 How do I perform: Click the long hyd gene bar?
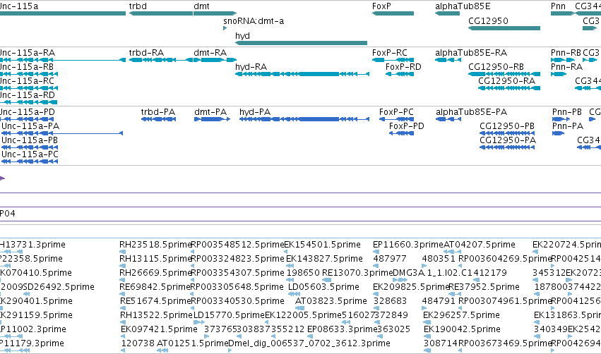pyautogui.click(x=302, y=43)
